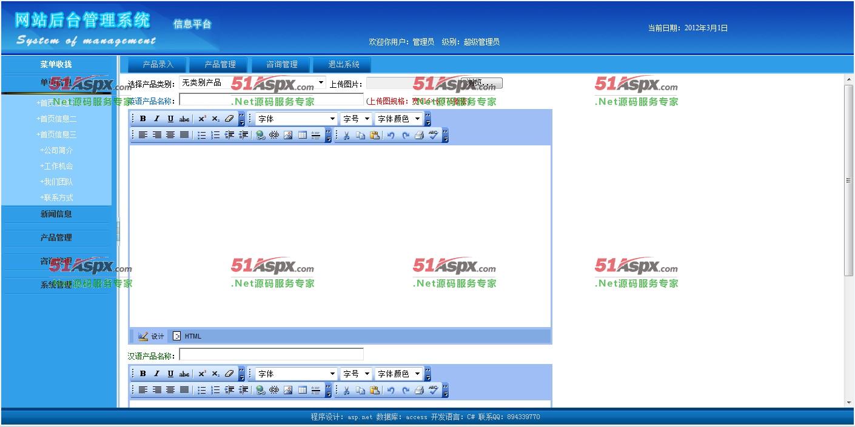The image size is (855, 427).
Task: Insert a horizontal rule in the English editor
Action: tap(315, 135)
